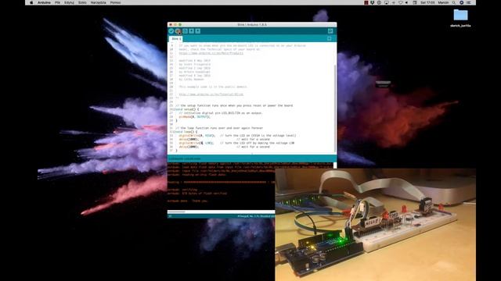This screenshot has width=501, height=281.
Task: Click the Verify checkmark button in Arduino toolbar
Action: click(x=171, y=31)
